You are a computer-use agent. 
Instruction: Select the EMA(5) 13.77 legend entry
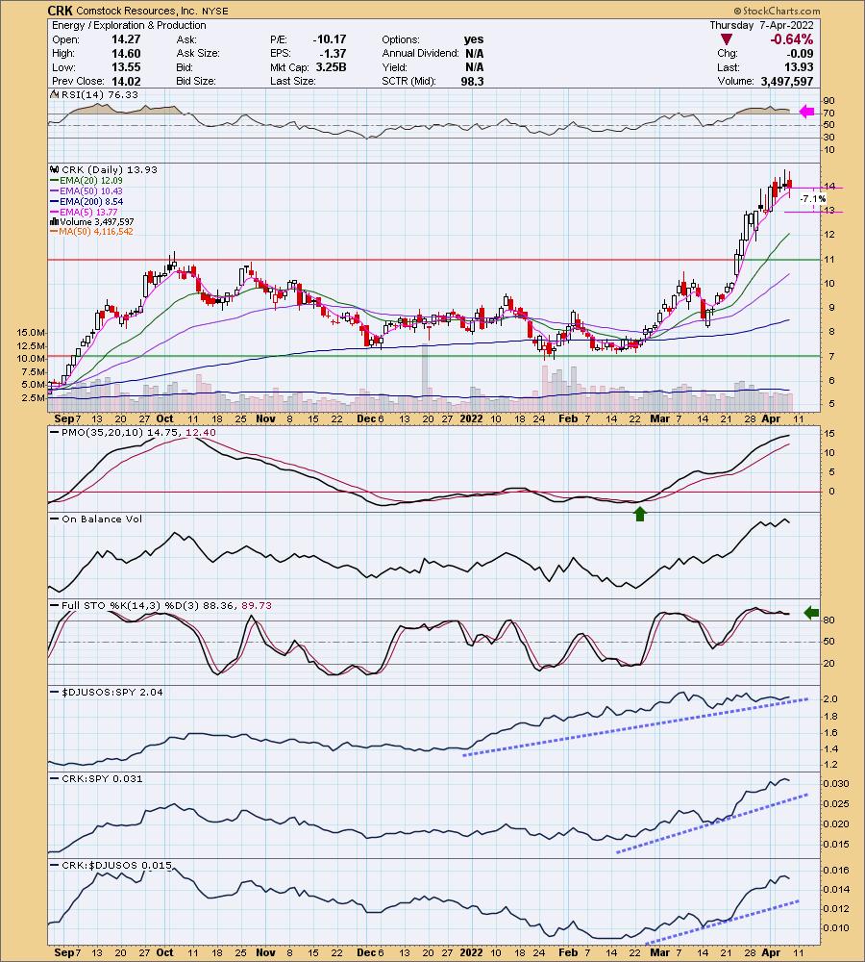click(88, 212)
